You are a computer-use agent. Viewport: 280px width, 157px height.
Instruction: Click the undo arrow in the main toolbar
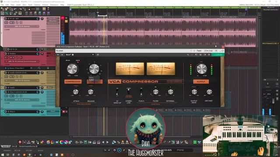point(16,9)
